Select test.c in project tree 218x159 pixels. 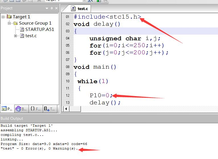[x=31, y=36]
